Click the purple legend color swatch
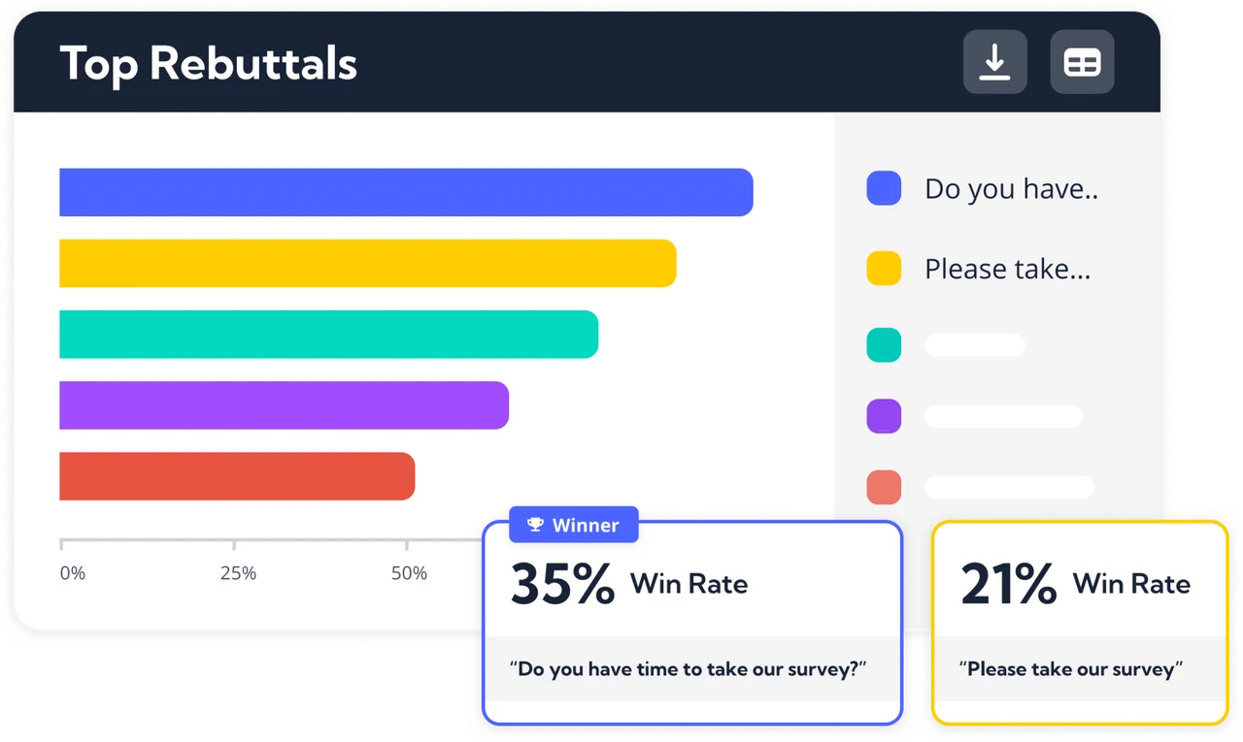1243x742 pixels. pyautogui.click(x=884, y=416)
